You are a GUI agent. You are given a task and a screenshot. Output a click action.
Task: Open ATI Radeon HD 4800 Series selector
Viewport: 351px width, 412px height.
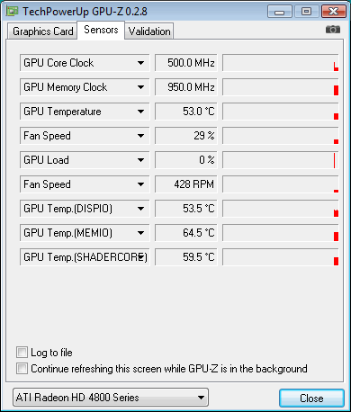[111, 398]
